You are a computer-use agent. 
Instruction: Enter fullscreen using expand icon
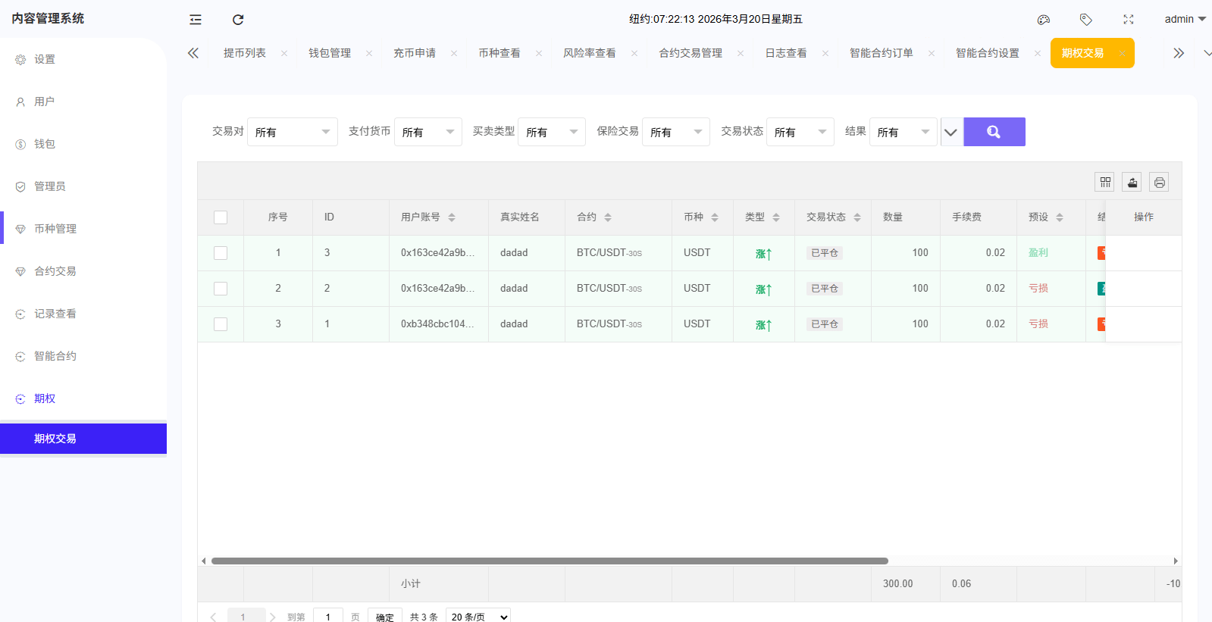tap(1129, 20)
